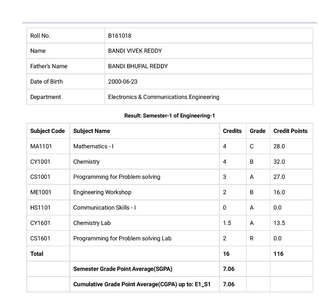This screenshot has width=318, height=299.
Task: Click credit points 28.0
Action: point(279,146)
